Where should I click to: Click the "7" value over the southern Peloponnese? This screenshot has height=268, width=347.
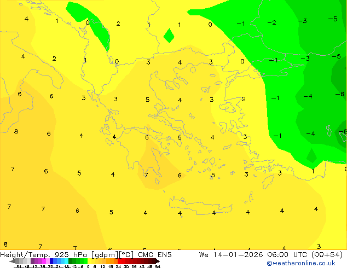tap(146, 175)
